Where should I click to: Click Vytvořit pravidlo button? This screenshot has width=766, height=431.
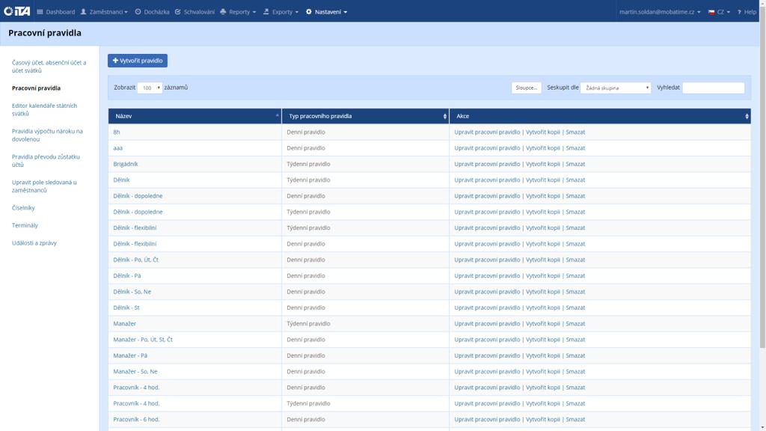pyautogui.click(x=138, y=61)
